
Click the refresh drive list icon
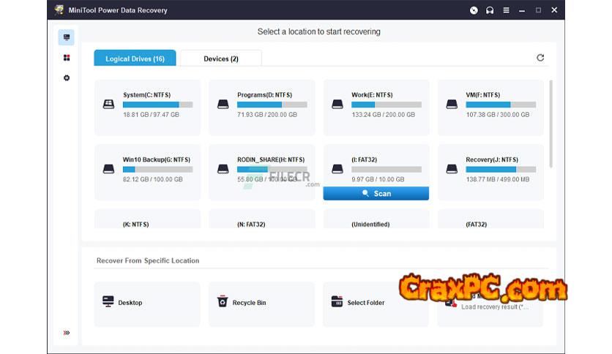(x=540, y=58)
